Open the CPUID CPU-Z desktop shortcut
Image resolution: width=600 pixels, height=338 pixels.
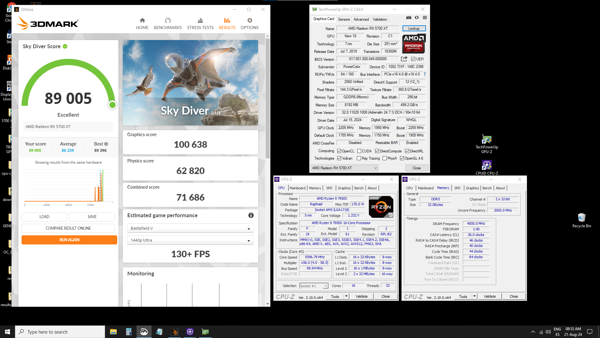coord(487,167)
